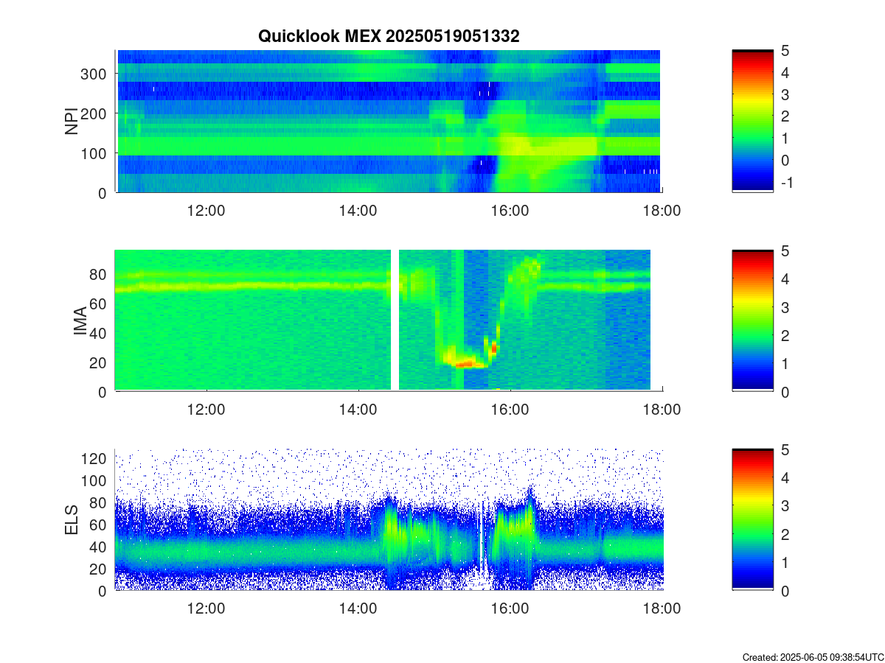Click the "3" label on IMA colorbar

pyautogui.click(x=785, y=306)
